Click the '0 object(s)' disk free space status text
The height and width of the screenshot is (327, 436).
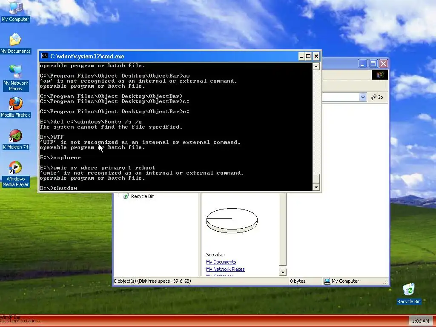pos(152,281)
